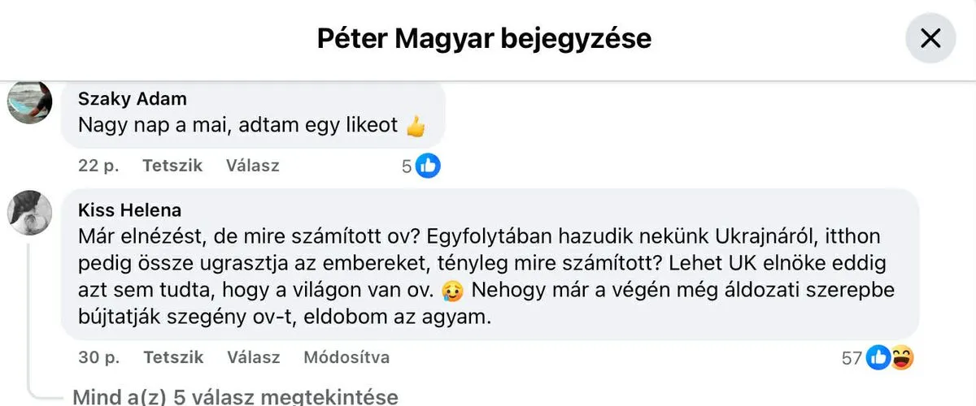Like Szaky Adam's comment with Tetszik
The image size is (976, 406).
coord(172,166)
